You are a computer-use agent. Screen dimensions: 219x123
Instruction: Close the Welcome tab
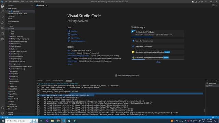(x=47, y=5)
